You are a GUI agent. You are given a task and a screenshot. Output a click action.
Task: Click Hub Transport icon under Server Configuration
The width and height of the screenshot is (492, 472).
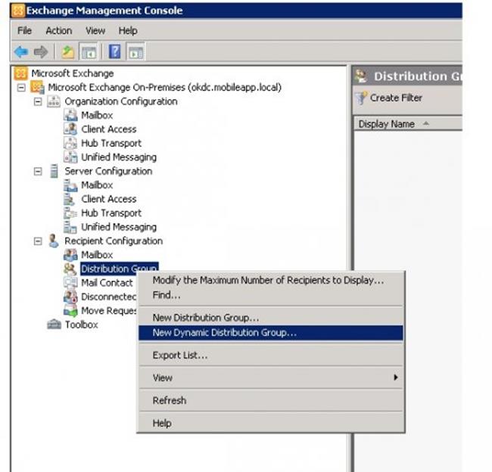point(70,213)
